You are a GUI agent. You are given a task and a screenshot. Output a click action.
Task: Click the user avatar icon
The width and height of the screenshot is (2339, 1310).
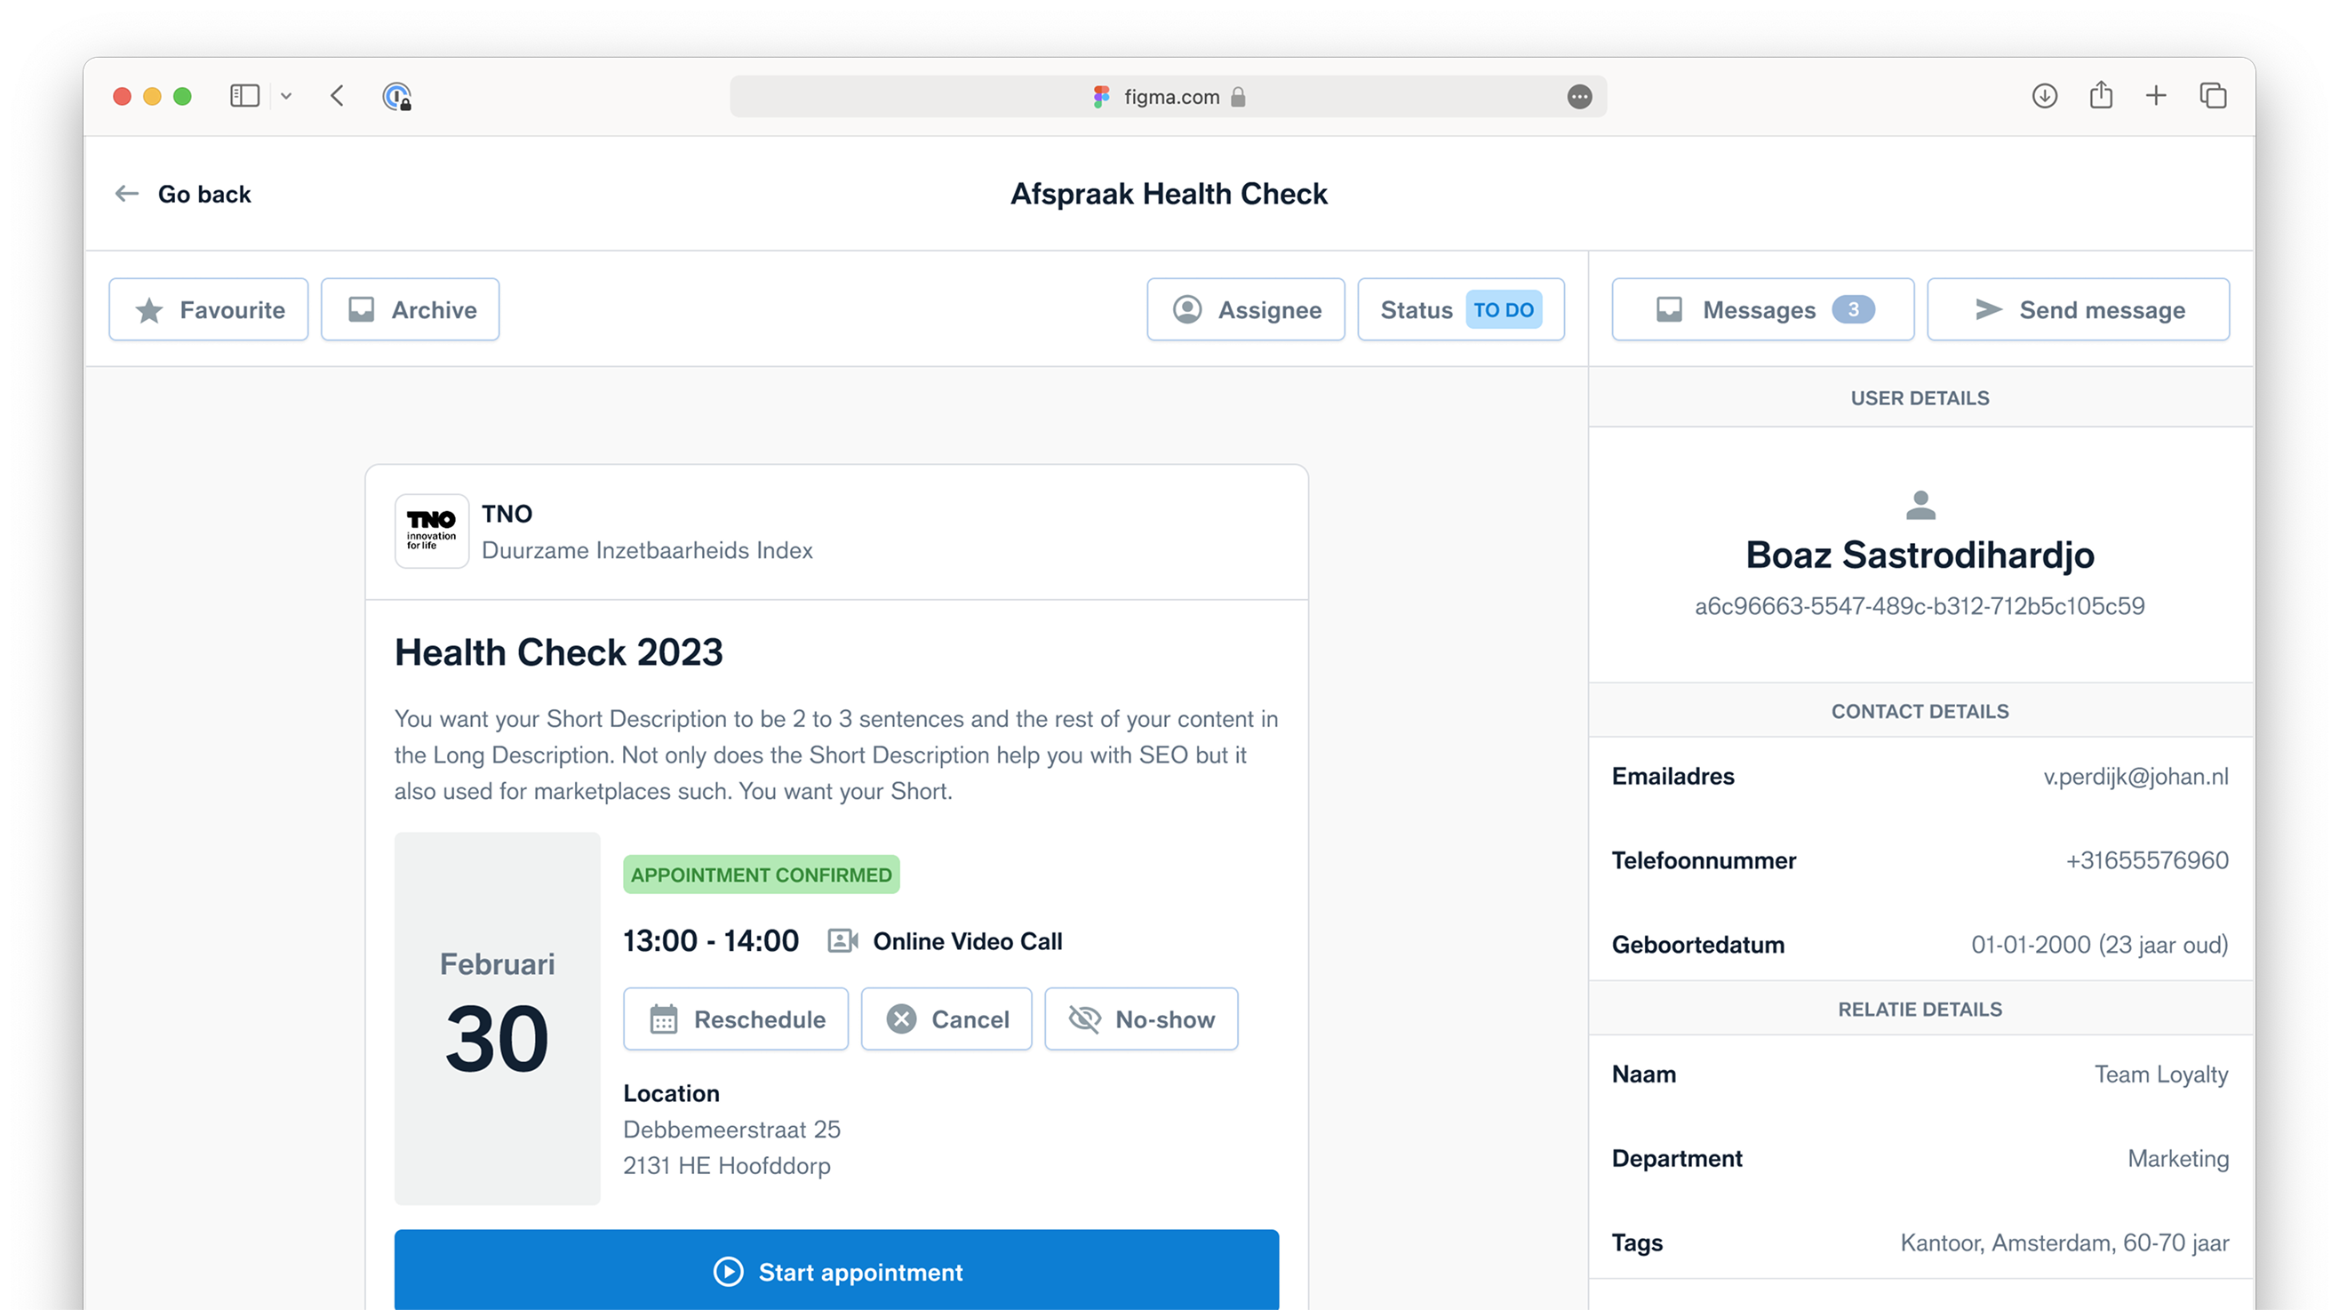tap(1920, 505)
